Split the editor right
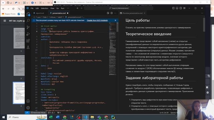Screen dimensions: 214x120 [x=112, y=13]
